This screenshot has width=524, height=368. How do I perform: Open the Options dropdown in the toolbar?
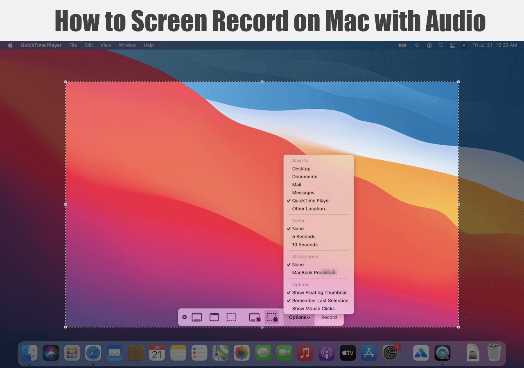[299, 317]
